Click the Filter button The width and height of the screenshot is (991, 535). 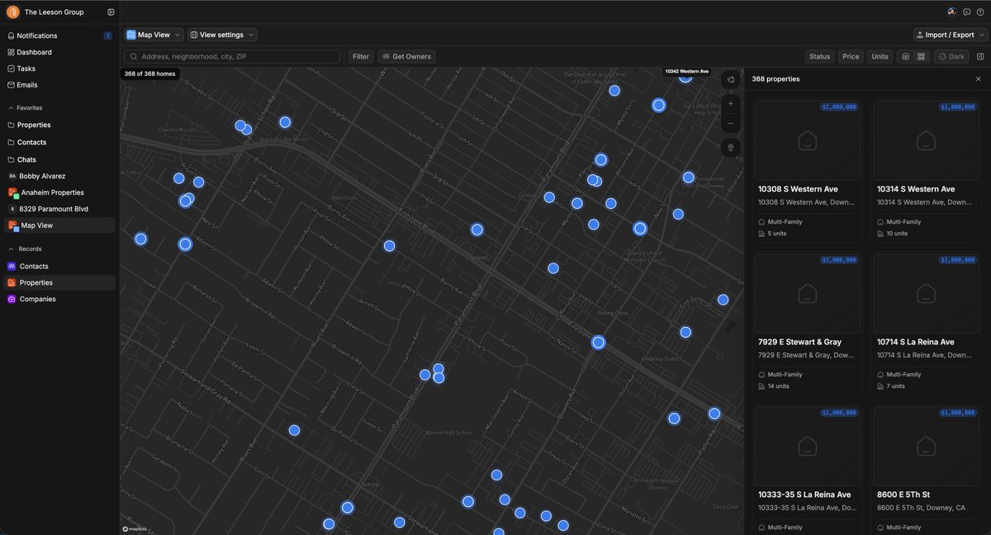tap(361, 57)
